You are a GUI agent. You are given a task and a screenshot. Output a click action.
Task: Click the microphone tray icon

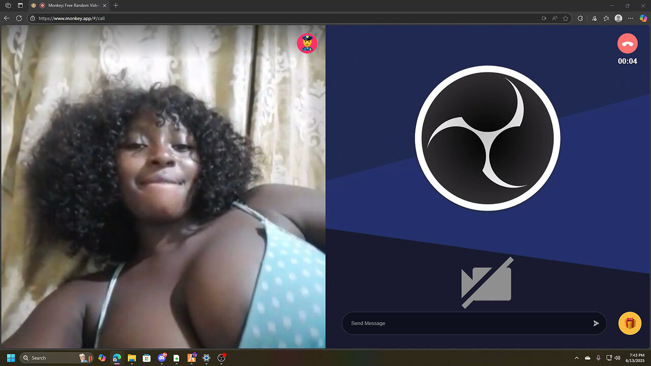[598, 358]
